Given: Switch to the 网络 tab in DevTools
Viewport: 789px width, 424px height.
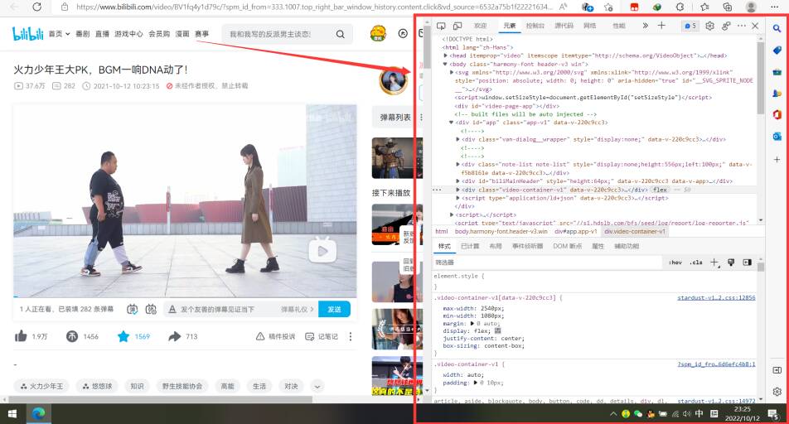Looking at the screenshot, I should click(589, 26).
